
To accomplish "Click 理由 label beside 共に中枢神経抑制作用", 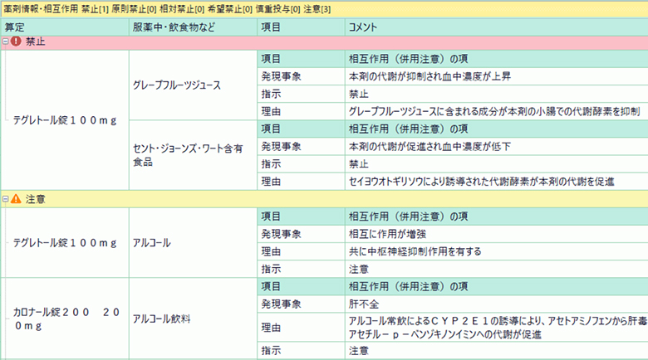I will click(271, 251).
